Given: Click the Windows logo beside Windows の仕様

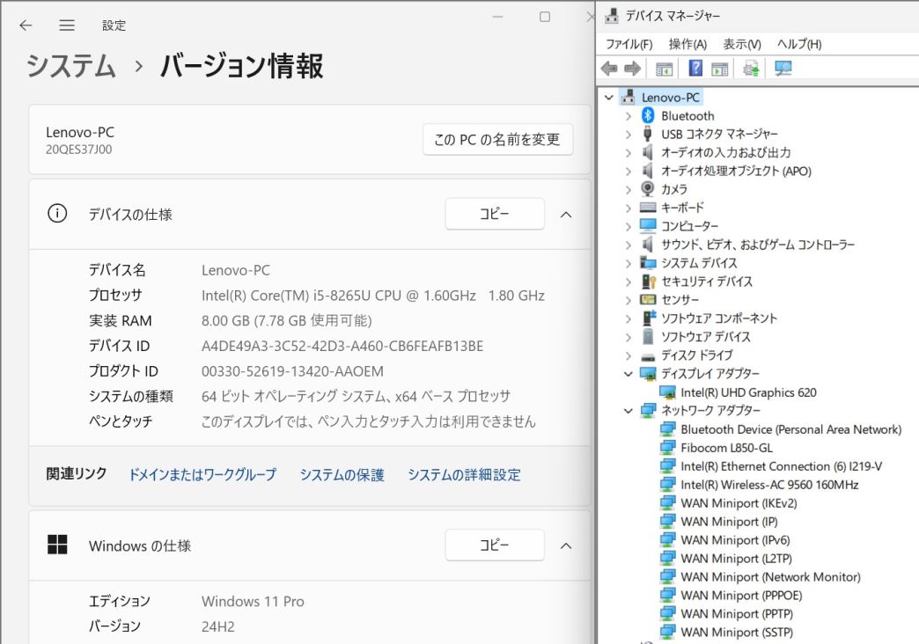Looking at the screenshot, I should pos(57,545).
